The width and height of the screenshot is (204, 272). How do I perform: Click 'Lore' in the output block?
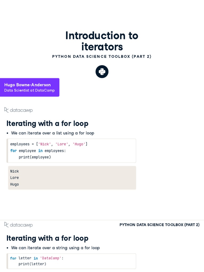pyautogui.click(x=15, y=178)
